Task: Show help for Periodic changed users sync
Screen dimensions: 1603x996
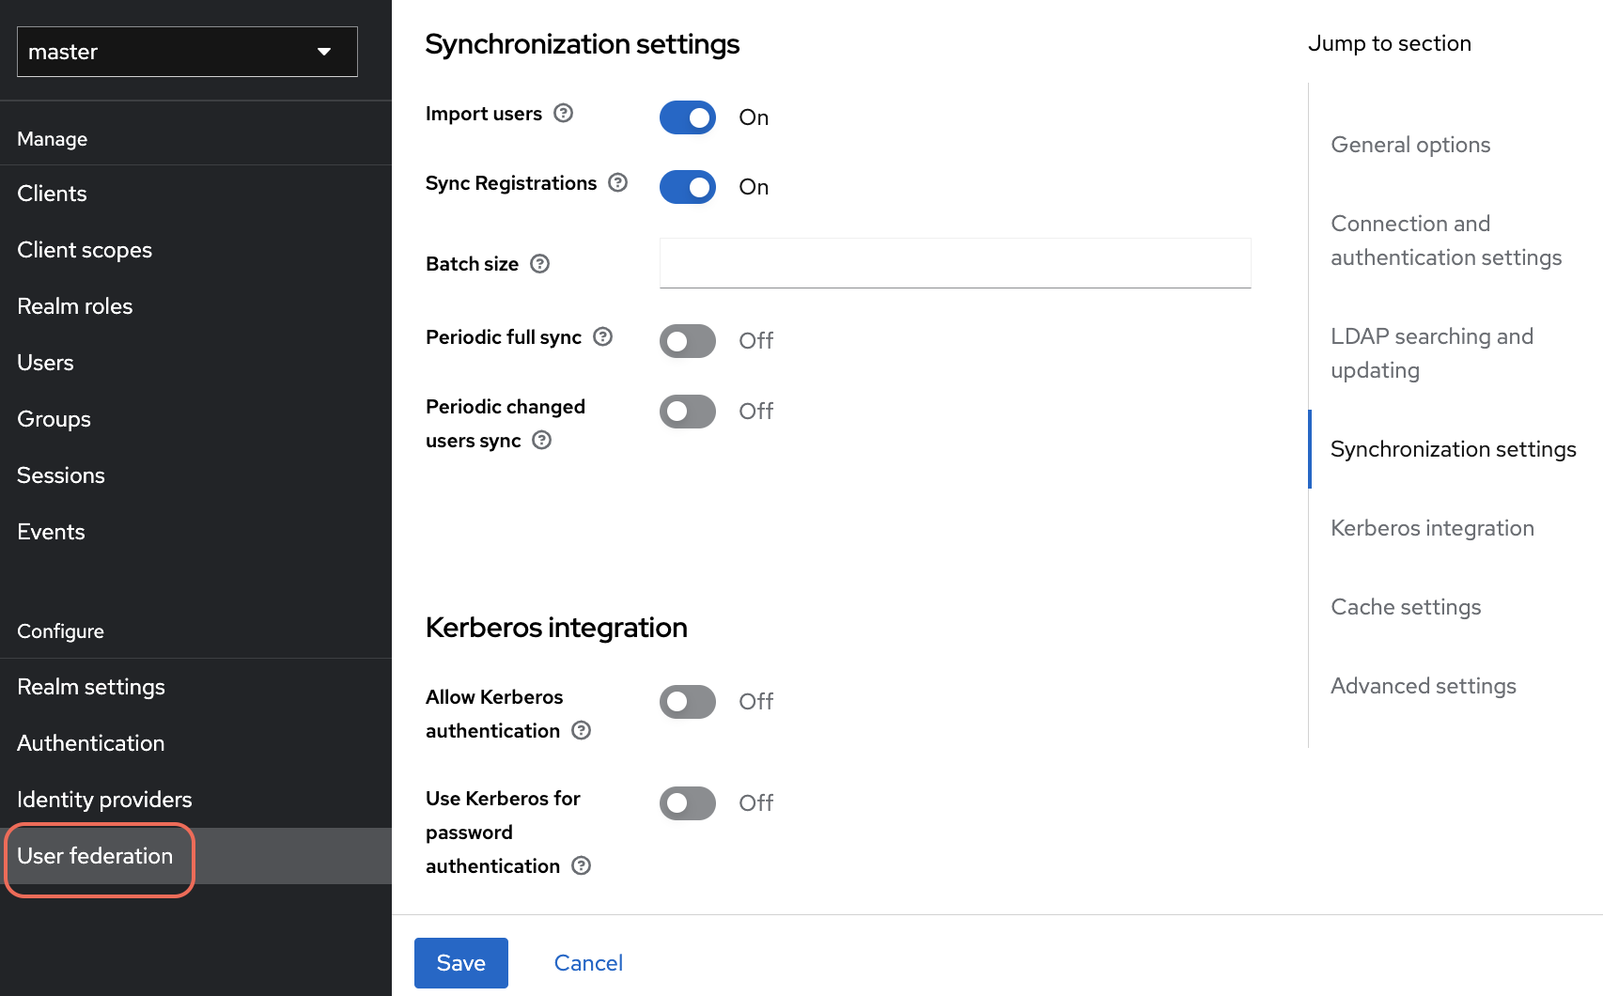Action: coord(541,441)
